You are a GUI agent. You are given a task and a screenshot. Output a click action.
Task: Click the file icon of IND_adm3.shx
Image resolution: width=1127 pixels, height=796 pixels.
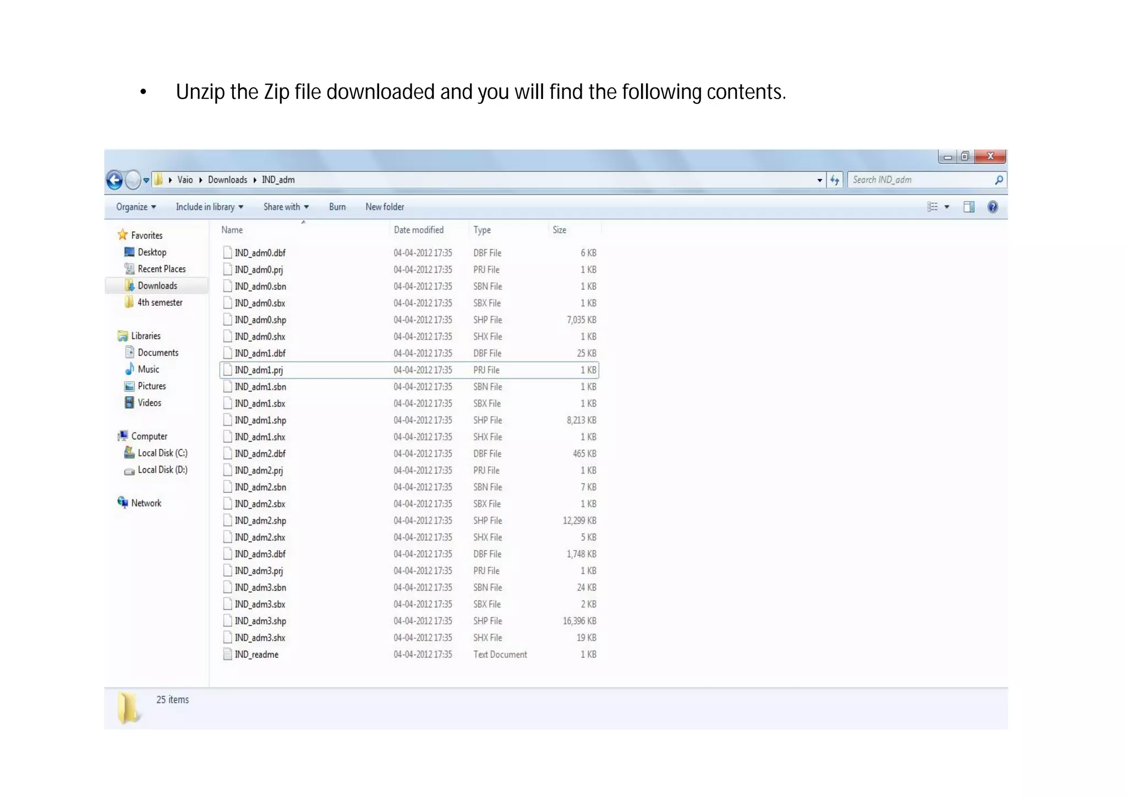point(227,638)
